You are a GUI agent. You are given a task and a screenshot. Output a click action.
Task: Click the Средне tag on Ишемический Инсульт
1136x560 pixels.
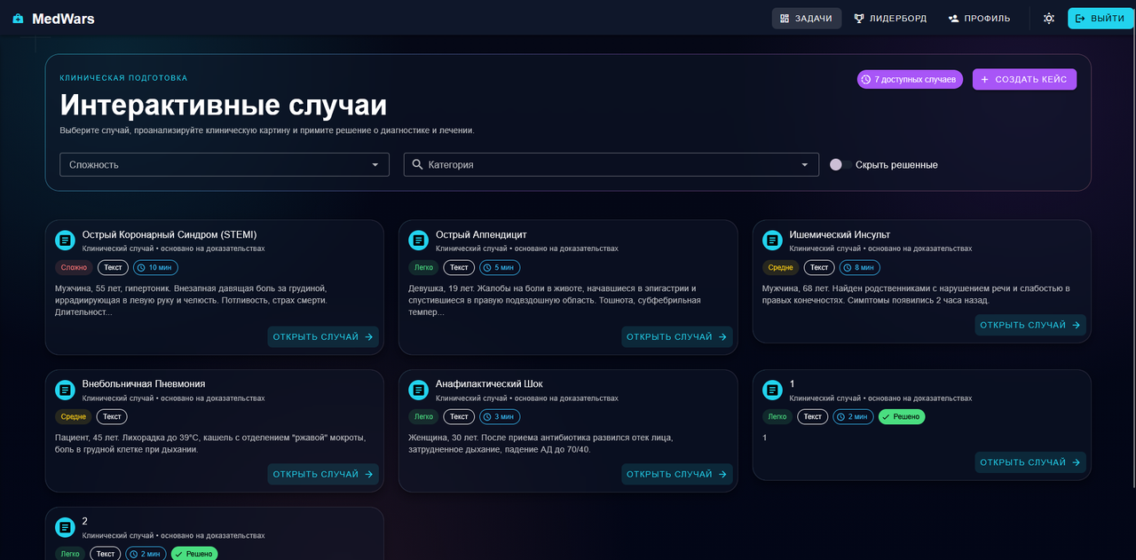tap(780, 267)
